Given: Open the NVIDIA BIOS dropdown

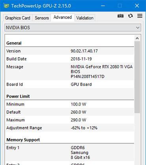Looking at the screenshot, I should tap(73, 28).
